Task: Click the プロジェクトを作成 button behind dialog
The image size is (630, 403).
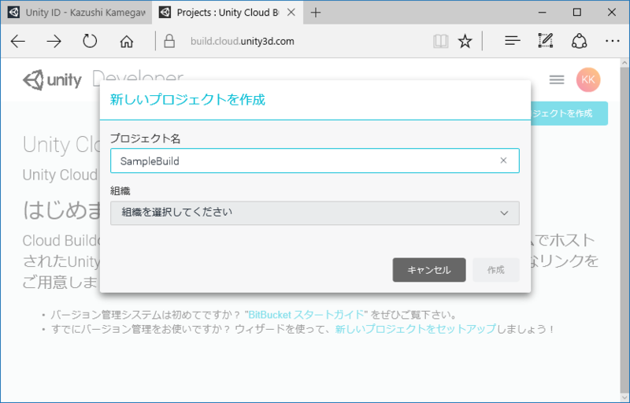Action: (569, 113)
